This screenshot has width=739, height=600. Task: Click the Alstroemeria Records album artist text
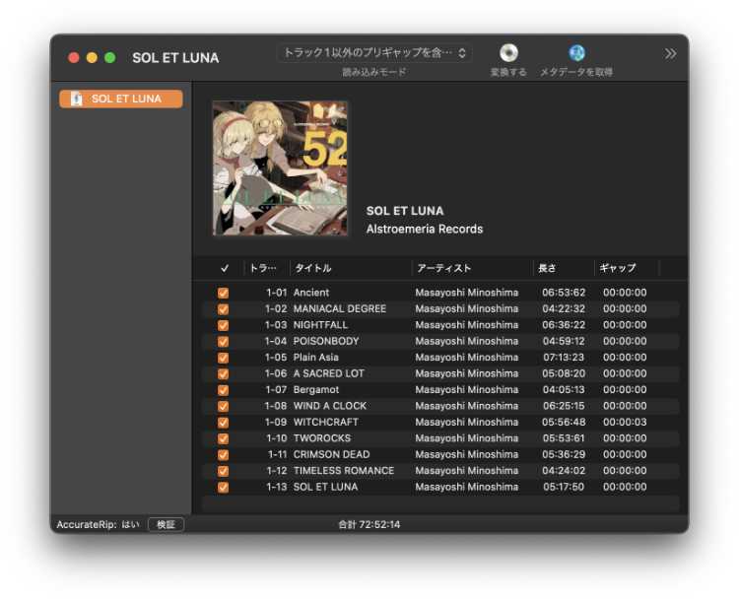pos(424,230)
